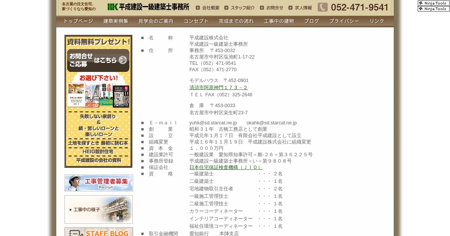
Task: Click the warehouse address 名古屋市中村区栄生町23-7
Action: pyautogui.click(x=219, y=113)
